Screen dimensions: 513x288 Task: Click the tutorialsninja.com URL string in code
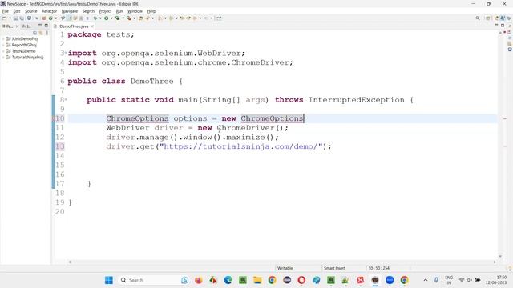tap(240, 146)
